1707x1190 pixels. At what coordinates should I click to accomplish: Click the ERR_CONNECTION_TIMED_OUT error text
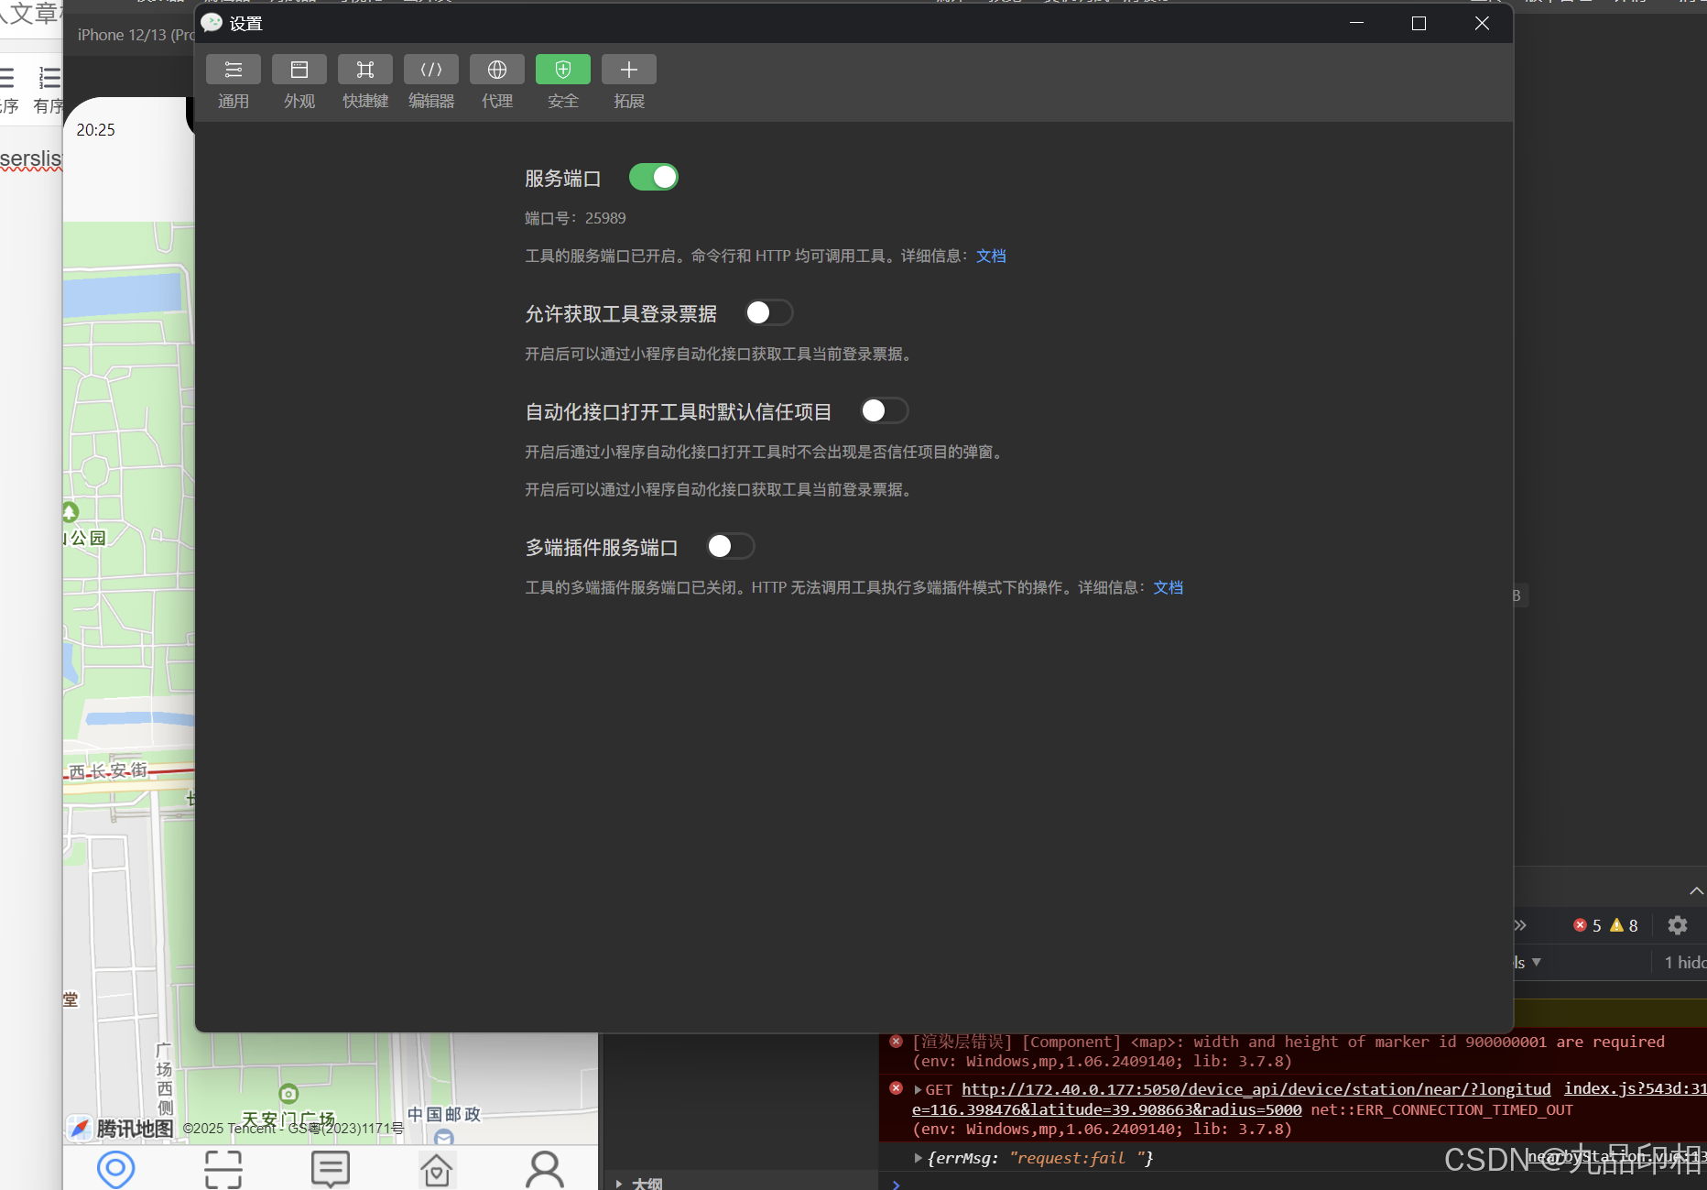(1441, 1109)
